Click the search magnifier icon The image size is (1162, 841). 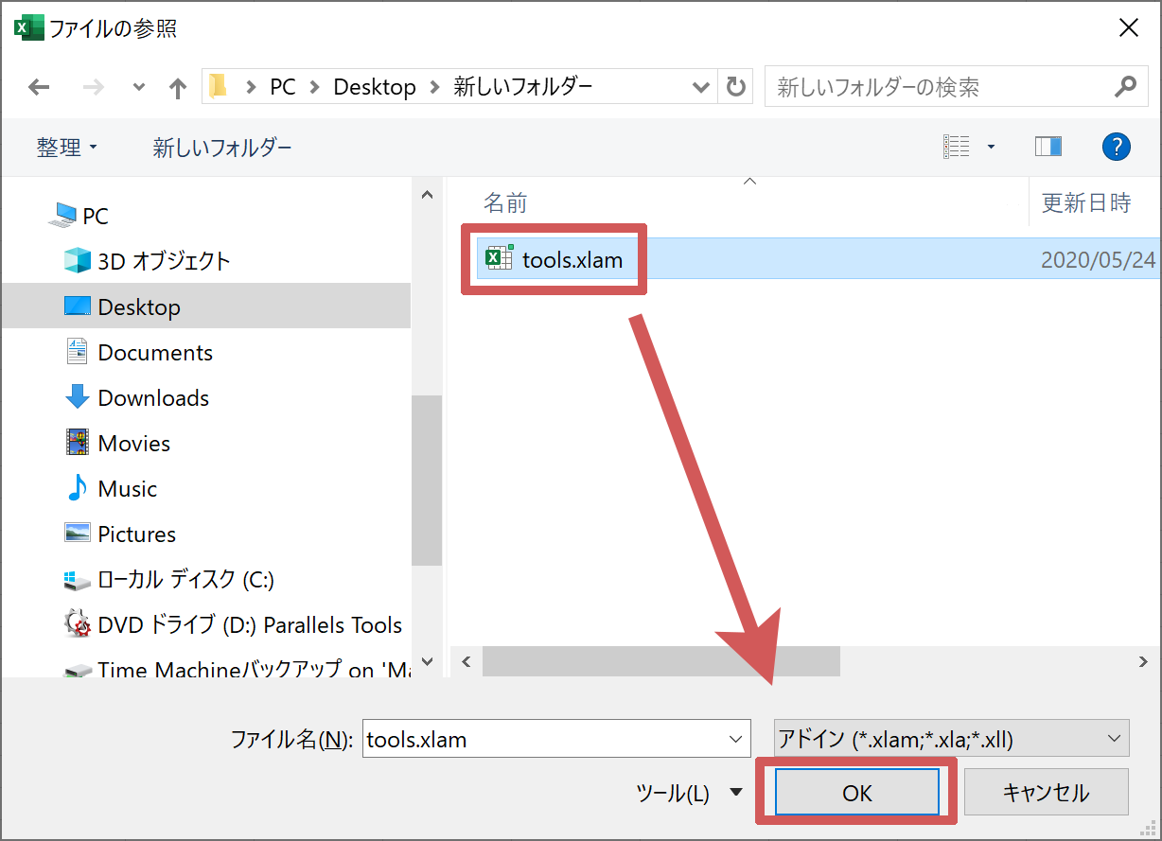(1124, 87)
